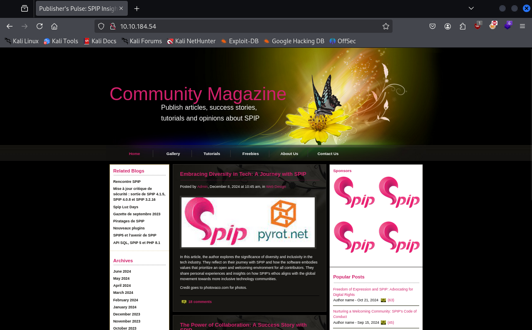Open the Kali NetHunter bookmark
The height and width of the screenshot is (330, 532).
click(x=191, y=41)
